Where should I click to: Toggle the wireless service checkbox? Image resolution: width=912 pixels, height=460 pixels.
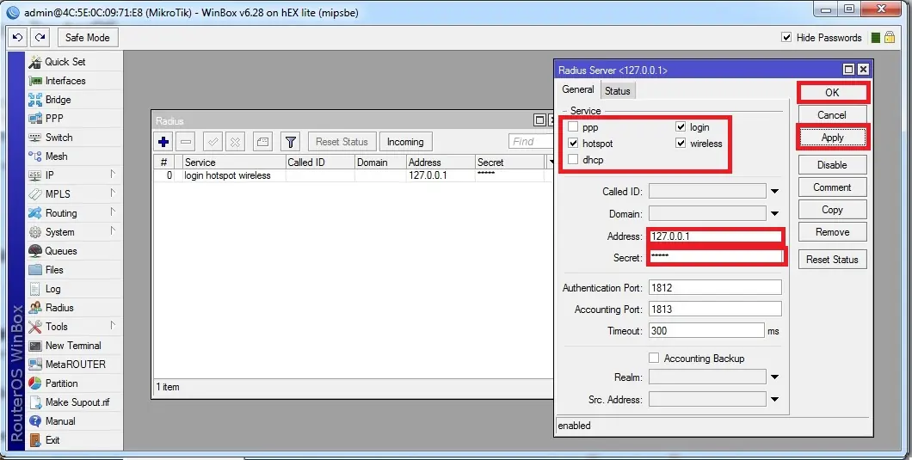[x=681, y=143]
